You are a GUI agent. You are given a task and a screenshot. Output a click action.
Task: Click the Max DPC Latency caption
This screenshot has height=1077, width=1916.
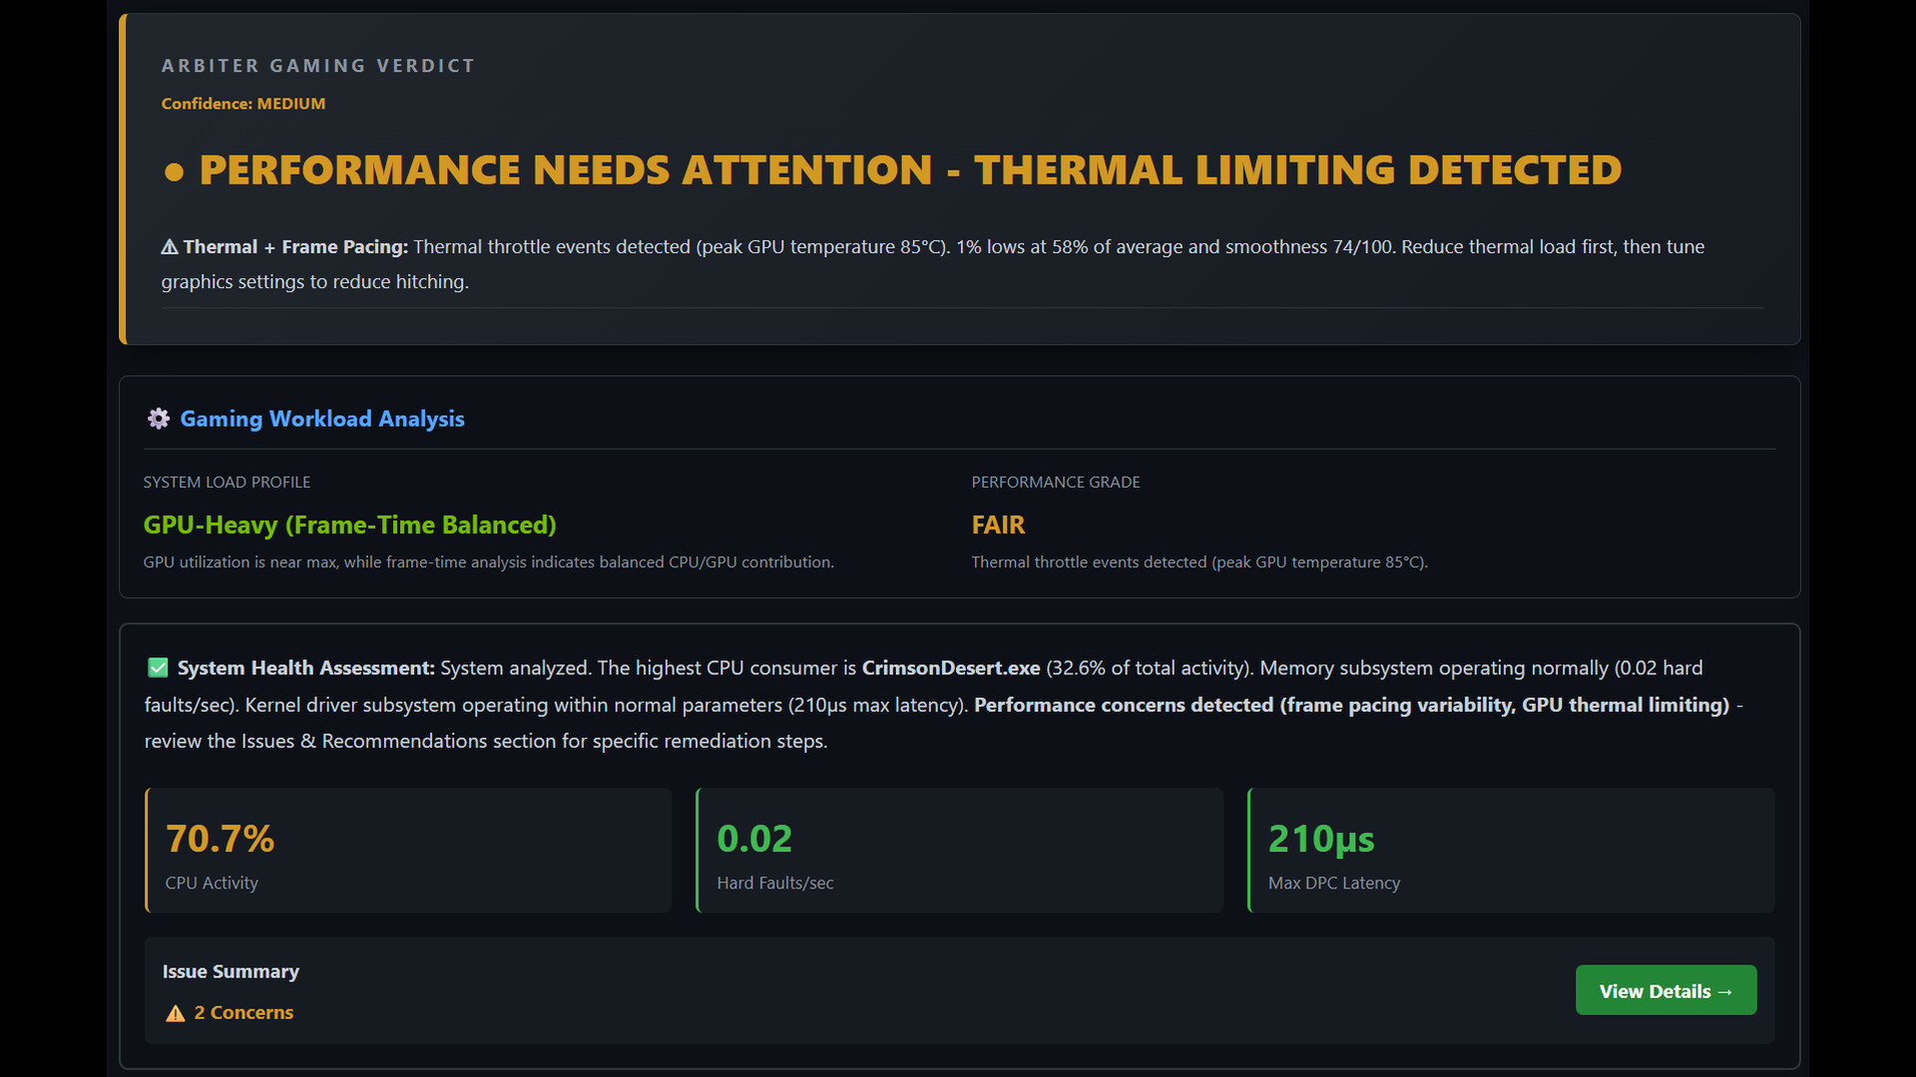point(1334,883)
